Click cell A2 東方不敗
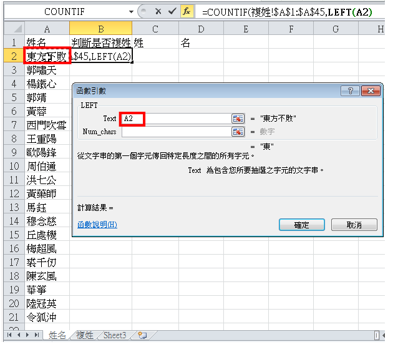Viewport: 398px width, 347px height. tap(47, 56)
